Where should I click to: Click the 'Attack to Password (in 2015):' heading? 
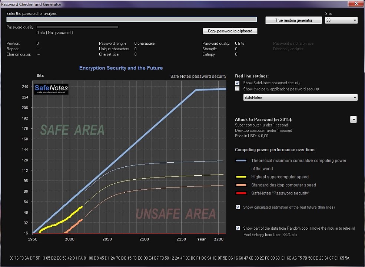(x=263, y=119)
